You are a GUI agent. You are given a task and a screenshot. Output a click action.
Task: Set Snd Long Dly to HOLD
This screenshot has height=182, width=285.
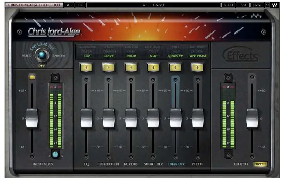click(x=26, y=56)
